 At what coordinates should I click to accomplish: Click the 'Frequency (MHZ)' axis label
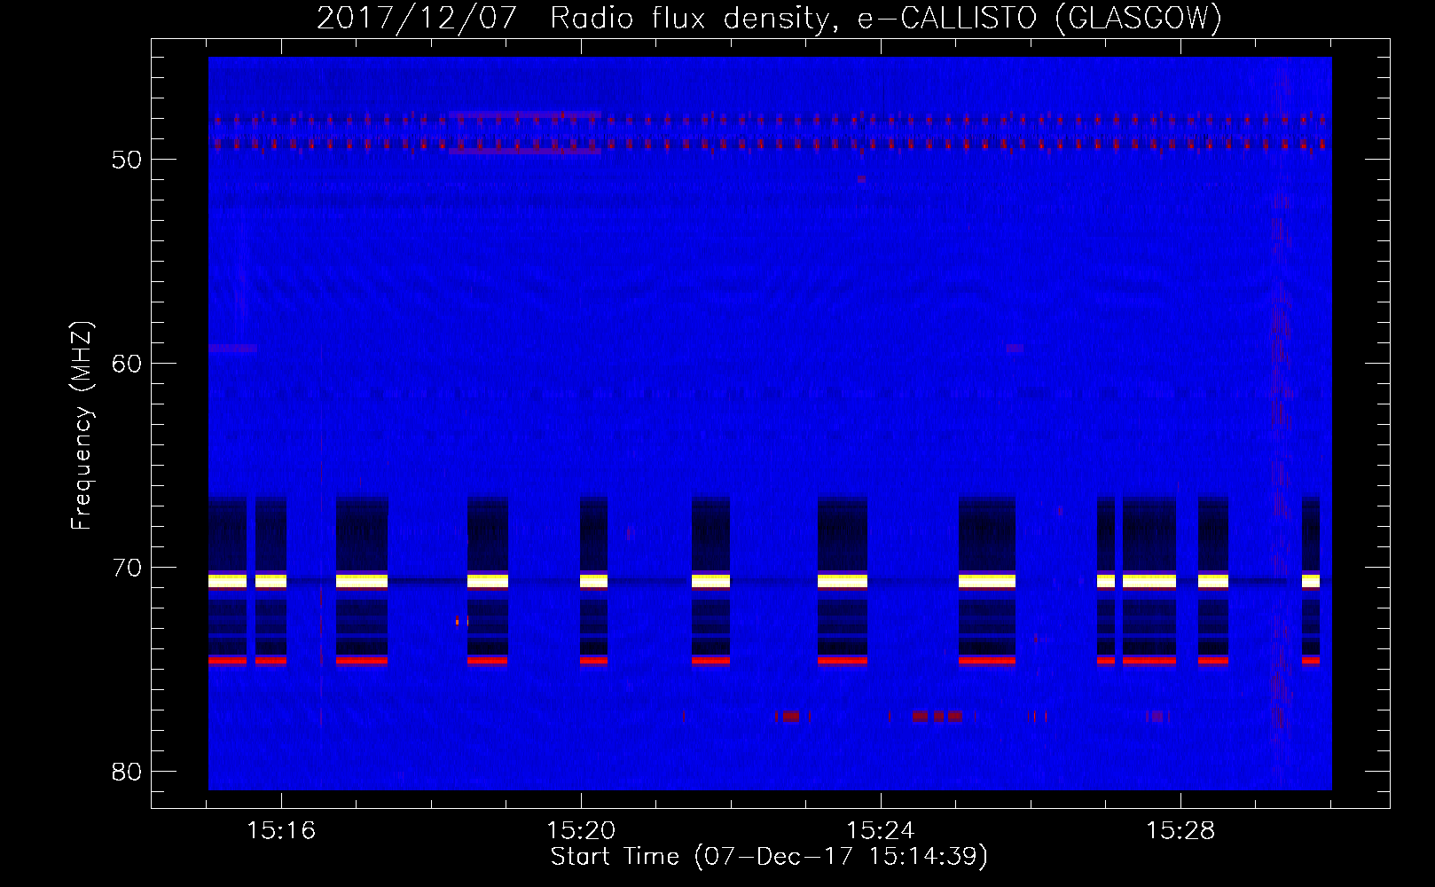point(82,426)
